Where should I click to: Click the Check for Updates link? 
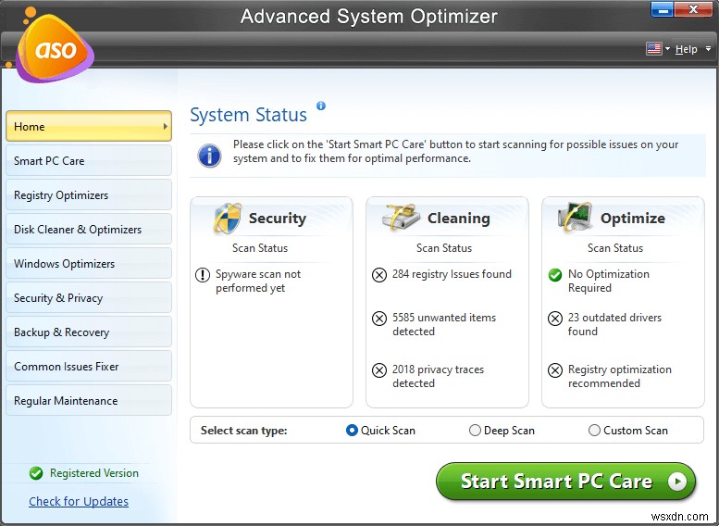(79, 502)
